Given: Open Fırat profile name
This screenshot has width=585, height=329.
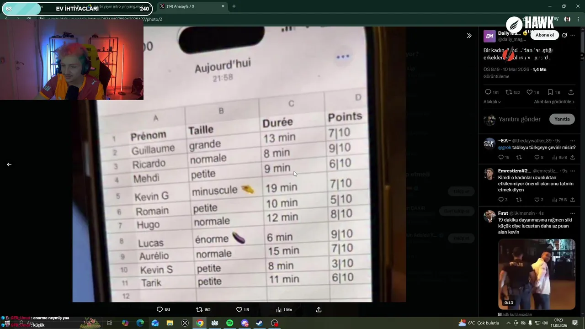Looking at the screenshot, I should coord(503,213).
